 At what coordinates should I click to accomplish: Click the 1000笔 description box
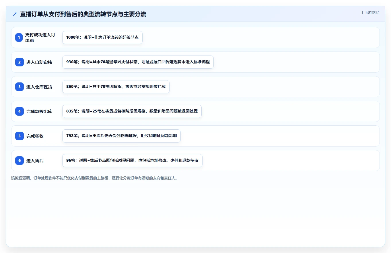coord(102,37)
